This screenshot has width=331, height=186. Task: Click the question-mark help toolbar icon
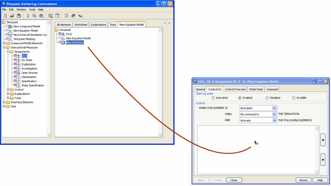point(66,16)
